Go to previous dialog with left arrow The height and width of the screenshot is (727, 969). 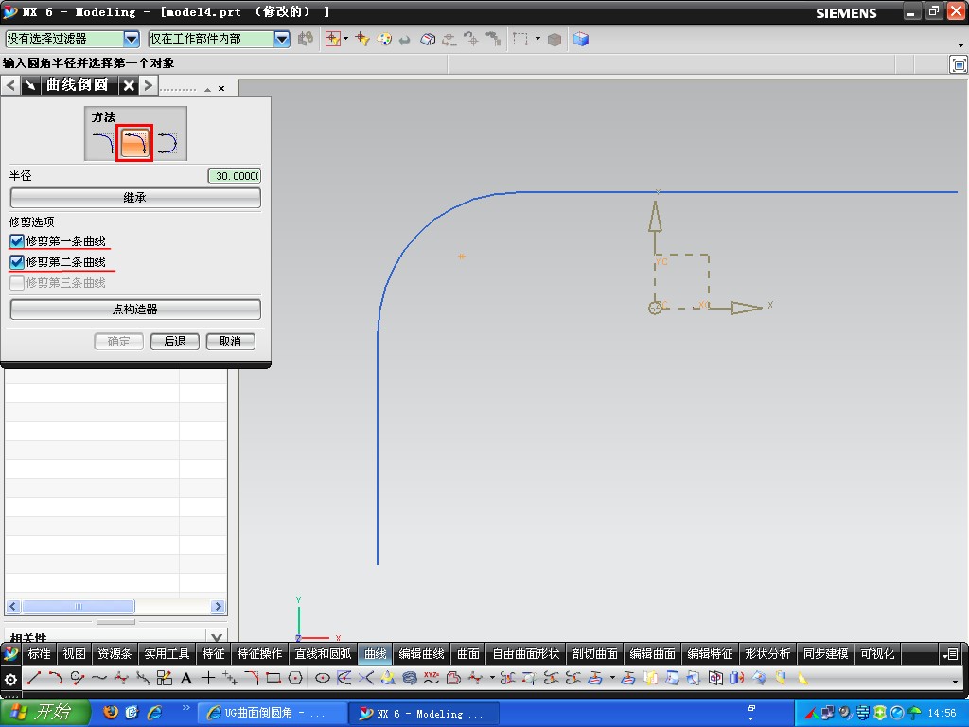pos(10,85)
